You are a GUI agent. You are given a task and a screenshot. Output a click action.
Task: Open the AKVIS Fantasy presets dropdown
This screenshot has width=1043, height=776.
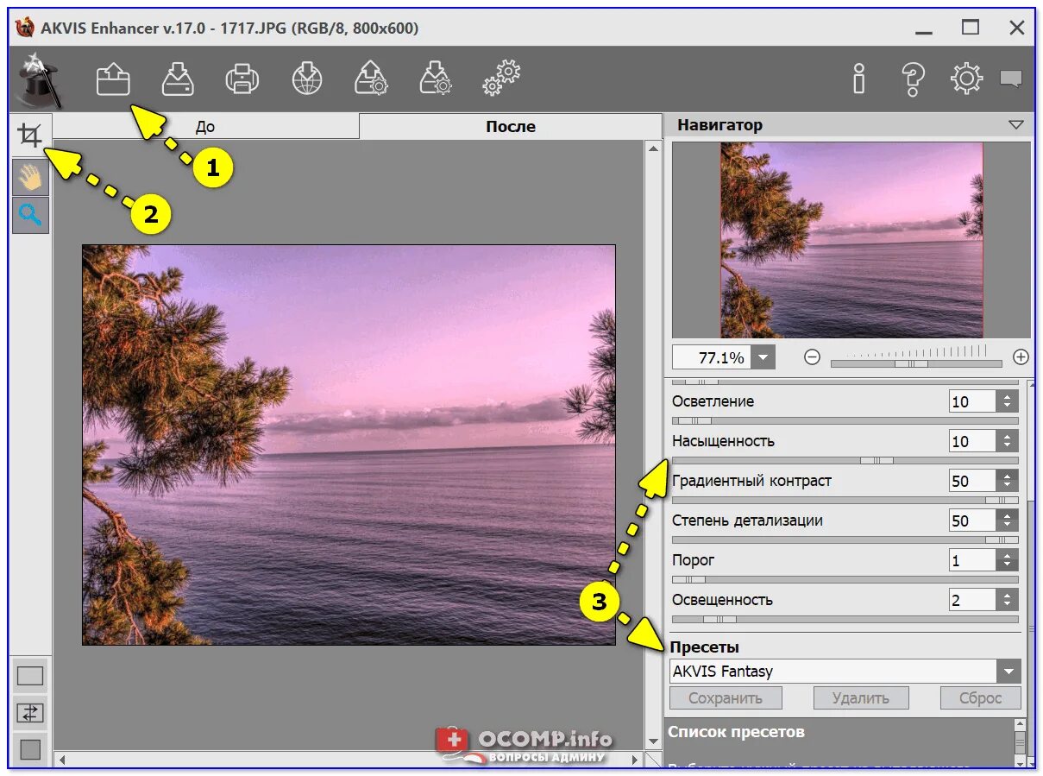1008,671
